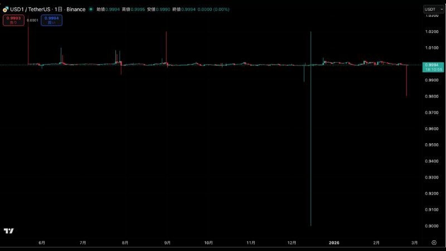
Task: Click the blue 0.9994 buy button
Action: (x=51, y=20)
